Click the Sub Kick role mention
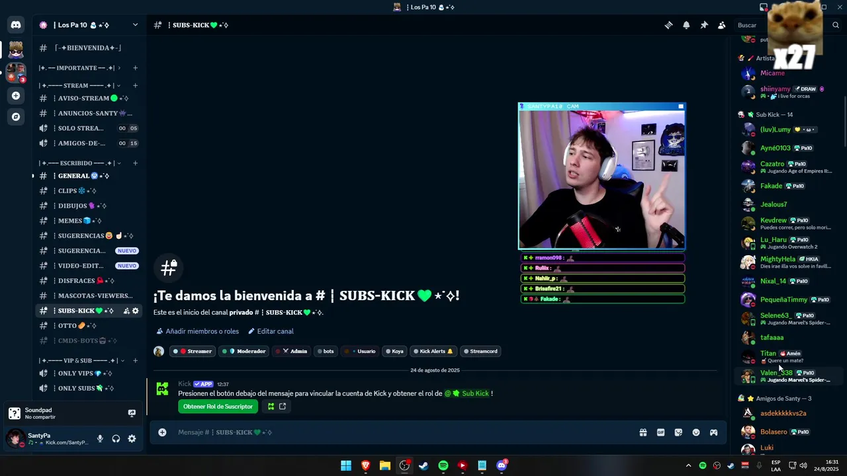This screenshot has height=476, width=847. (x=467, y=393)
